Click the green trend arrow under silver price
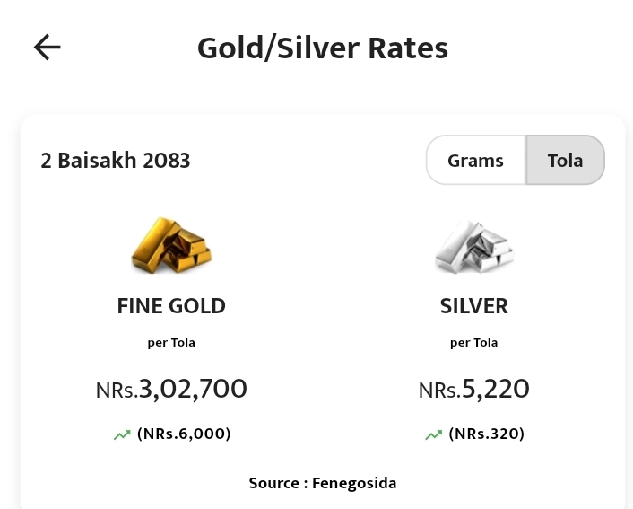 [433, 434]
